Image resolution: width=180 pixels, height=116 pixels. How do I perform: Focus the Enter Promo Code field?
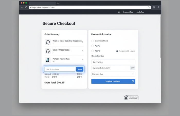pyautogui.click(x=60, y=69)
